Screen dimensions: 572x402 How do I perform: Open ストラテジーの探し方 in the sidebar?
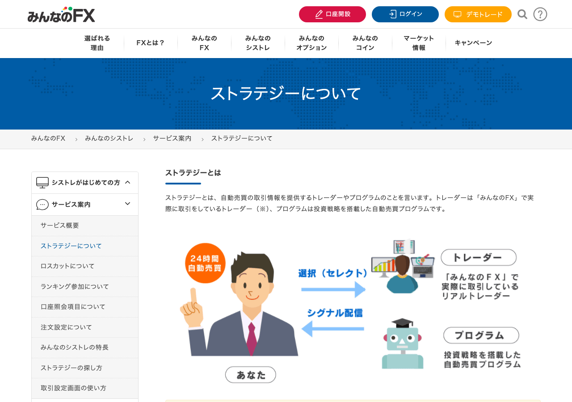pyautogui.click(x=85, y=368)
